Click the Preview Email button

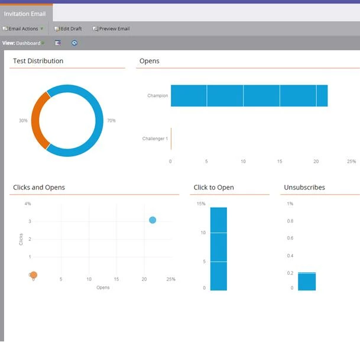coord(111,29)
